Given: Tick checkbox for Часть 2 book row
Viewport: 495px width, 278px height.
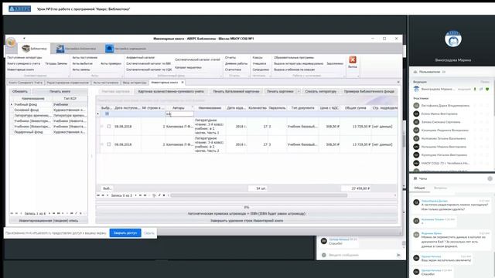Looking at the screenshot, I should (108, 144).
